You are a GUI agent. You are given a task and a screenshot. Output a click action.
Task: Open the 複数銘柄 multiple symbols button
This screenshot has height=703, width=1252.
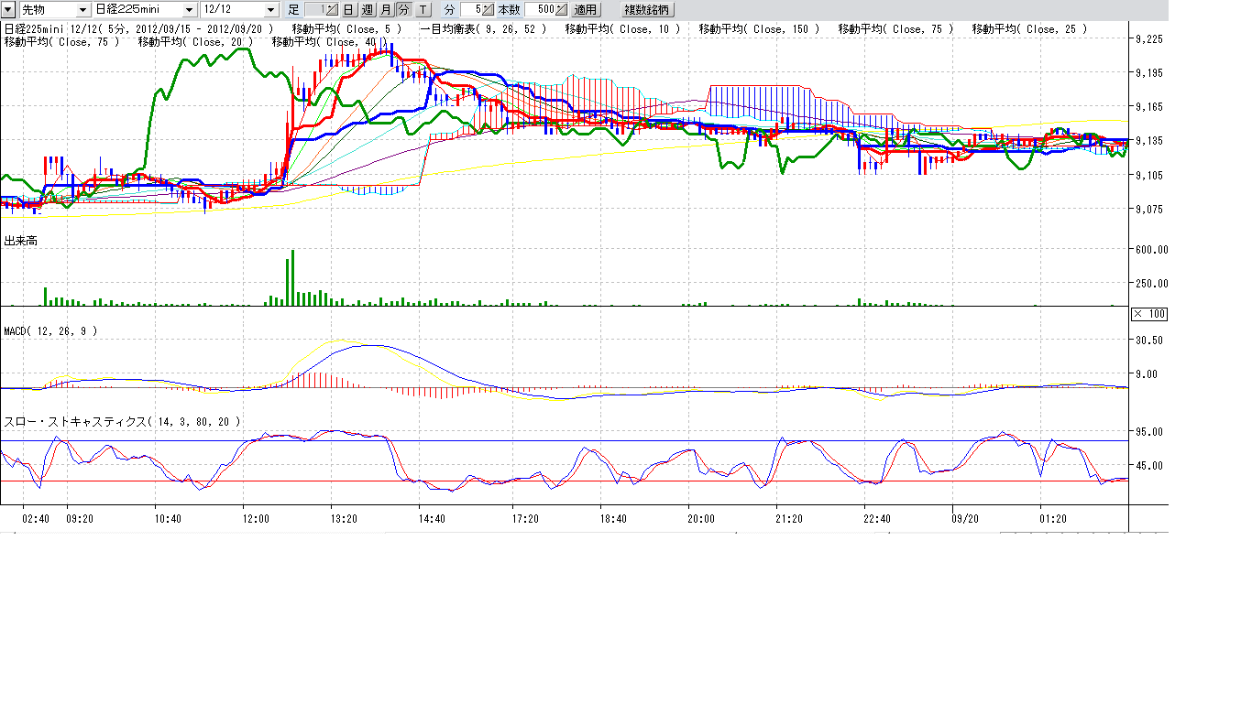click(647, 9)
